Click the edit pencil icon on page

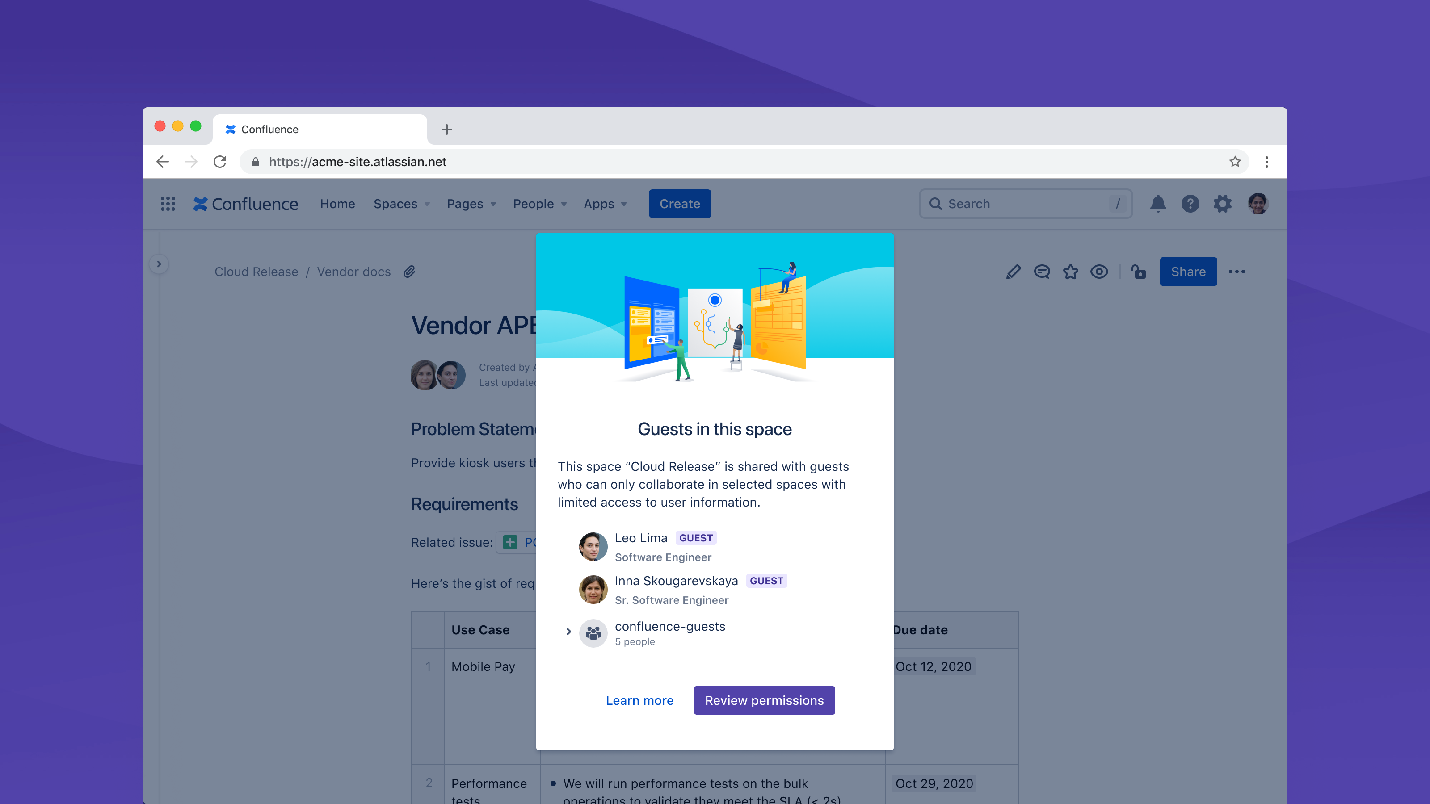[x=1013, y=272]
